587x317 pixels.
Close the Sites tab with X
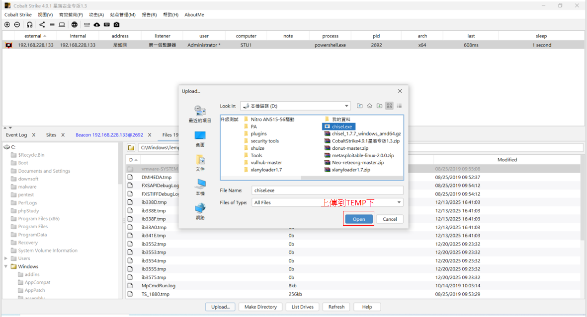(x=63, y=135)
